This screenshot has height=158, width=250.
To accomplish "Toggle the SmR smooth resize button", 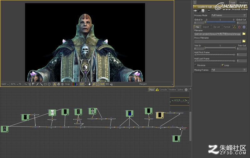I will pyautogui.click(x=102, y=84).
